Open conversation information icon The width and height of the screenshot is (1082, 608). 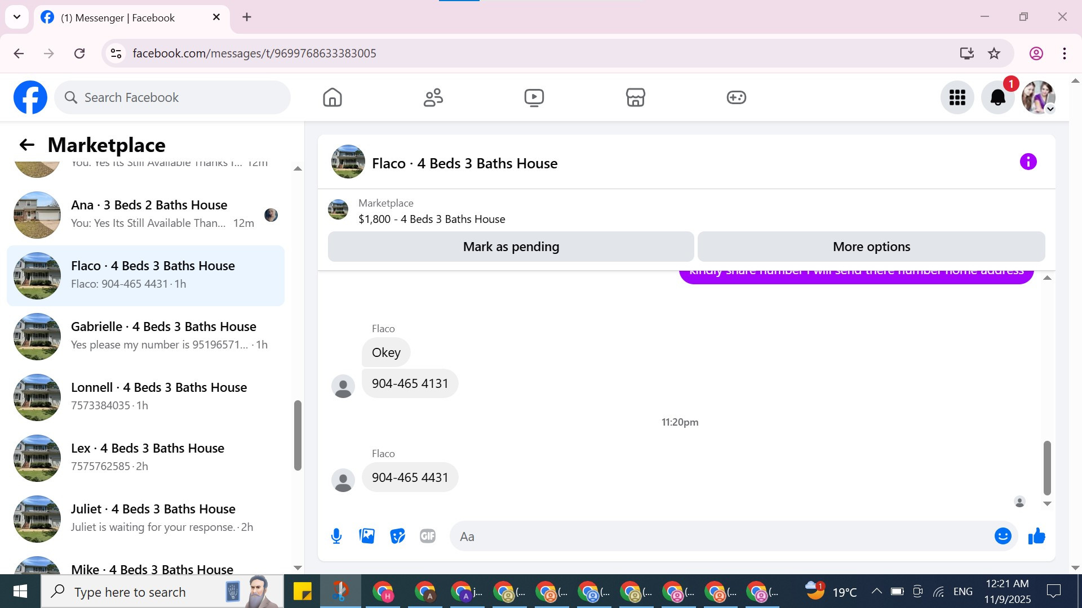[x=1028, y=162]
